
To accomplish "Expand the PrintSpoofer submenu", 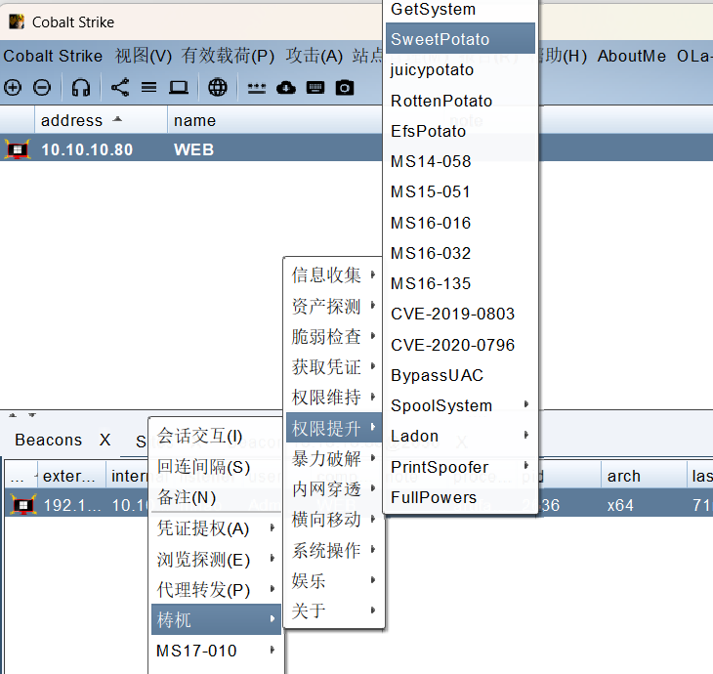I will click(x=460, y=467).
